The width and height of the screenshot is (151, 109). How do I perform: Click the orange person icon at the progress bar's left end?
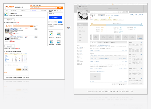92,24
